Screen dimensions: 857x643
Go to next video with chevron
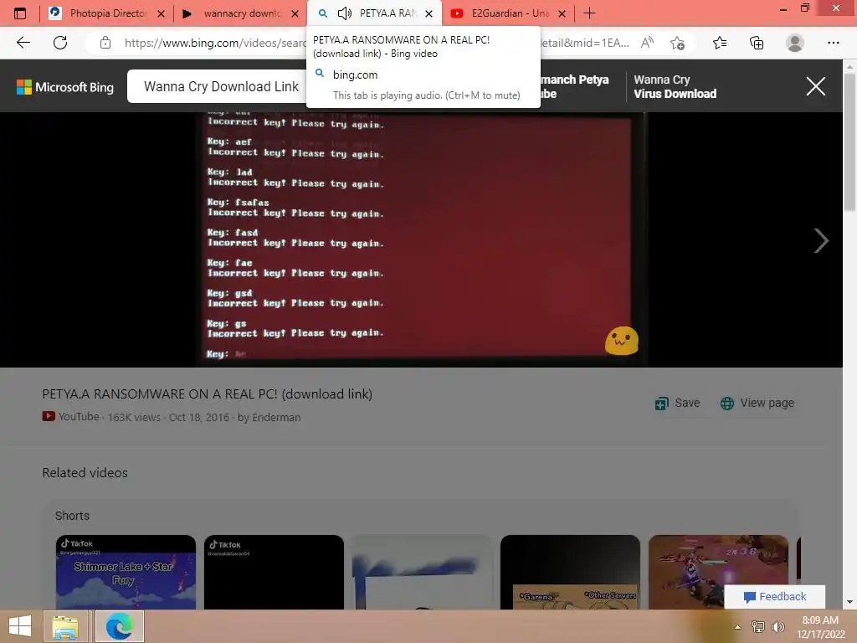tap(821, 240)
